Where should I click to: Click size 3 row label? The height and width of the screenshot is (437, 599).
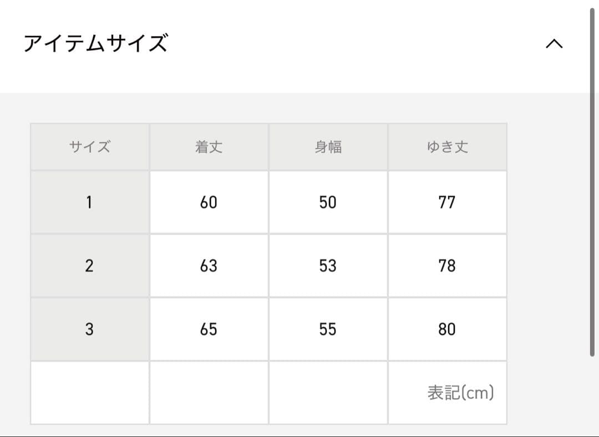[x=89, y=329]
